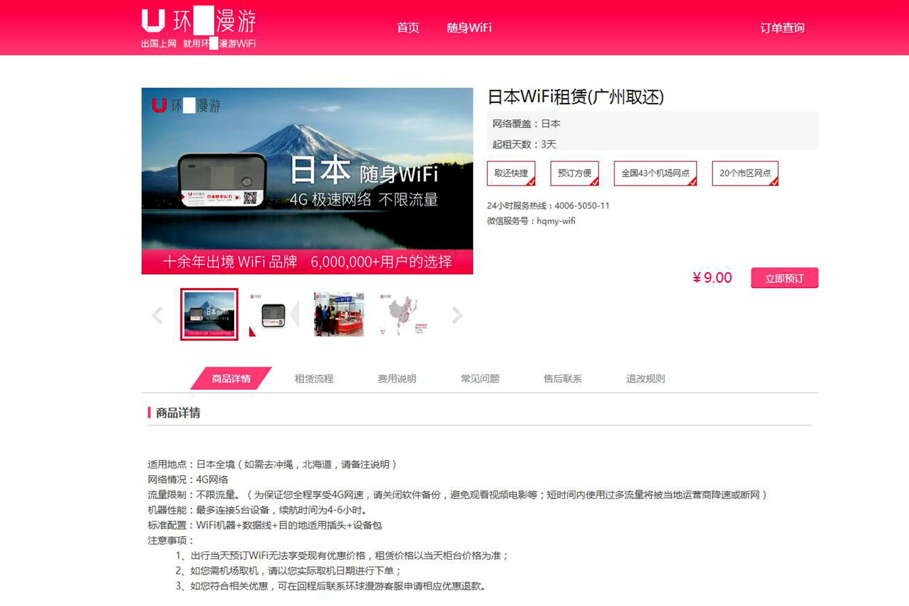Image resolution: width=909 pixels, height=606 pixels.
Task: Toggle the 预订方便 checked tag
Action: point(574,173)
